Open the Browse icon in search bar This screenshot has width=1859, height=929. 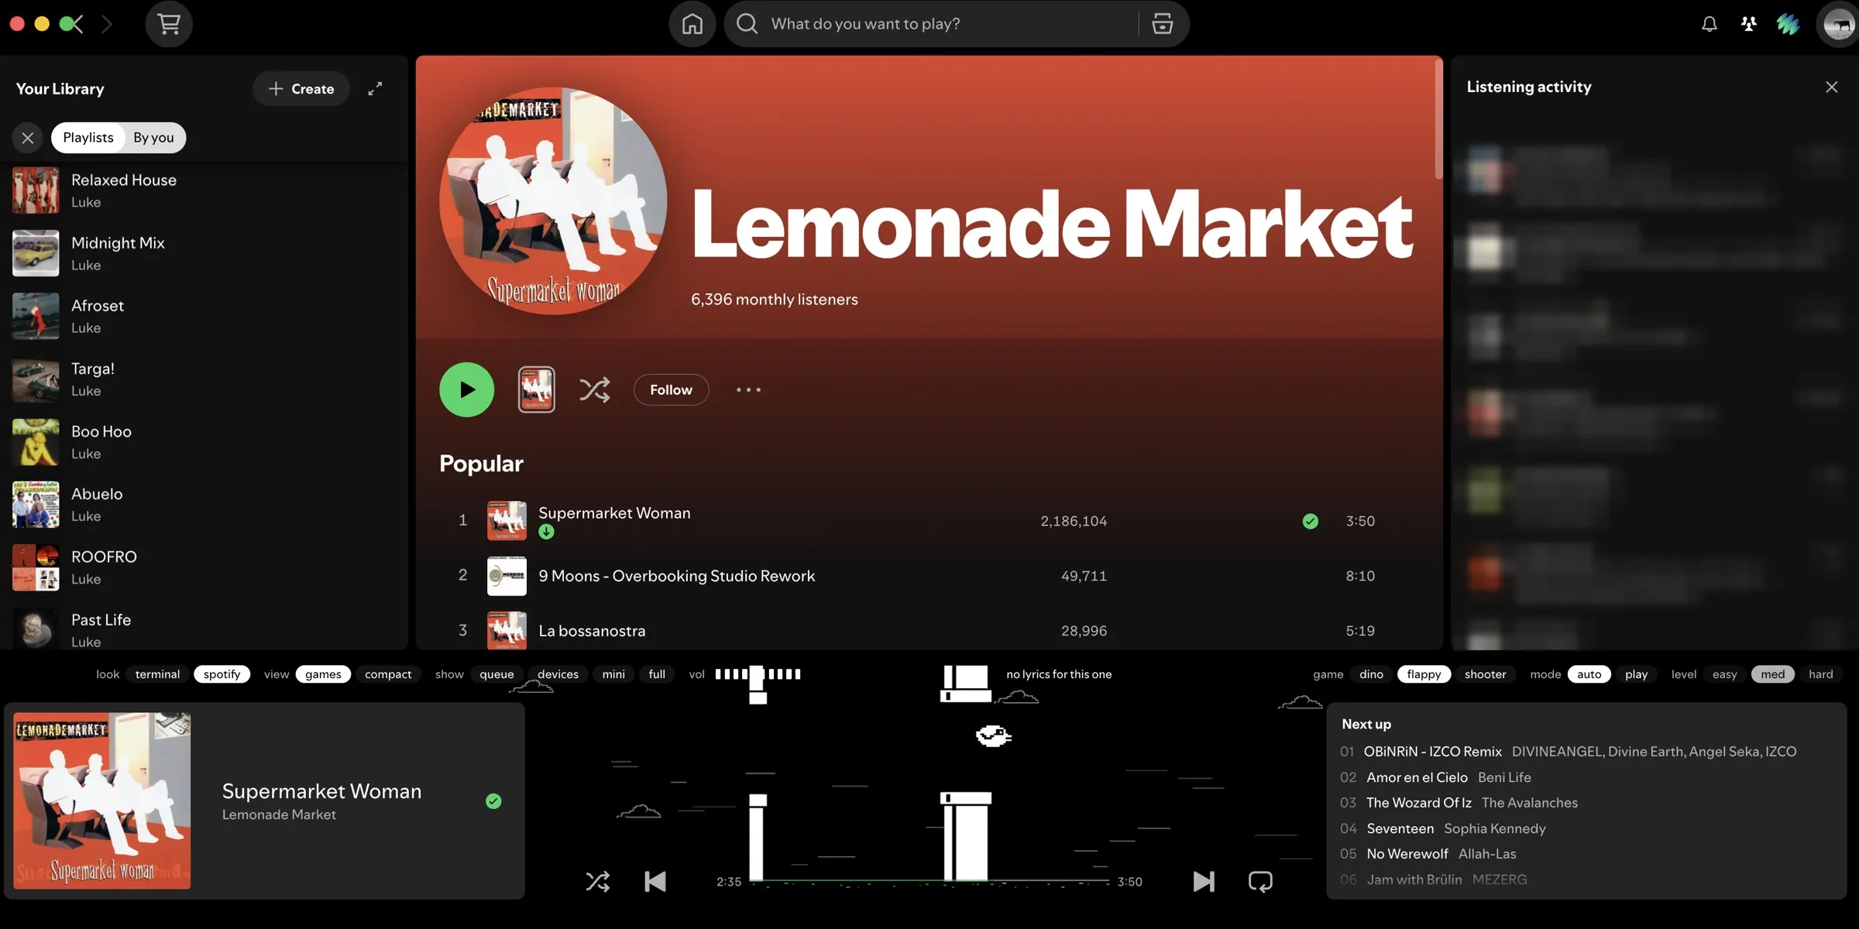click(x=1162, y=24)
